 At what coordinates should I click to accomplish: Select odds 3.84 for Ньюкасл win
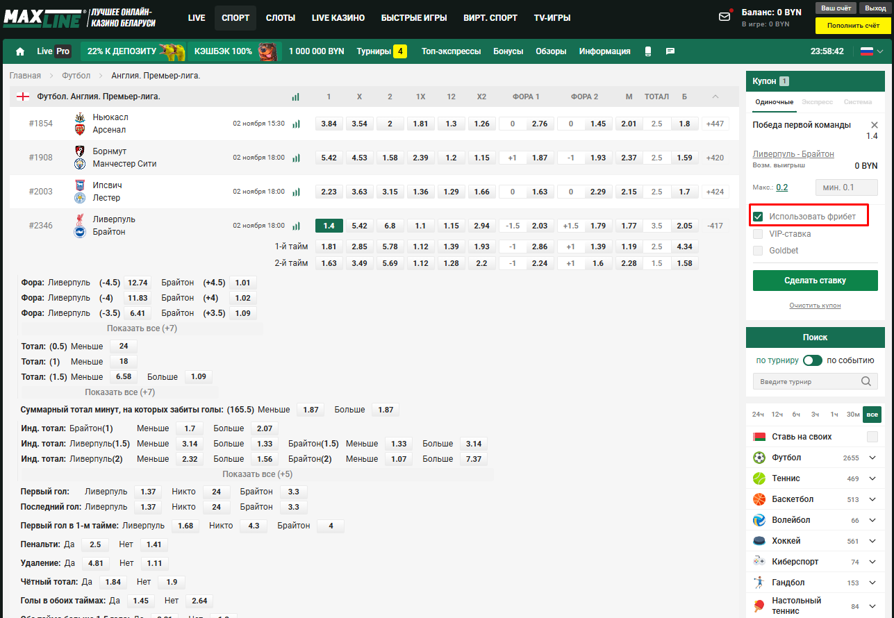[329, 124]
